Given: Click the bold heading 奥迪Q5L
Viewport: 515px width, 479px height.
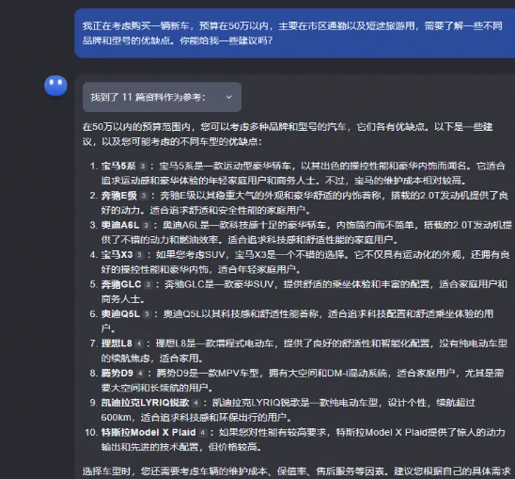Looking at the screenshot, I should 120,314.
